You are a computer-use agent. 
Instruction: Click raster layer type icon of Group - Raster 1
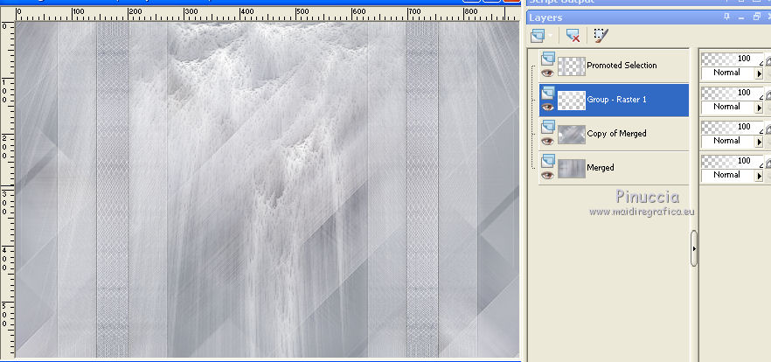548,93
